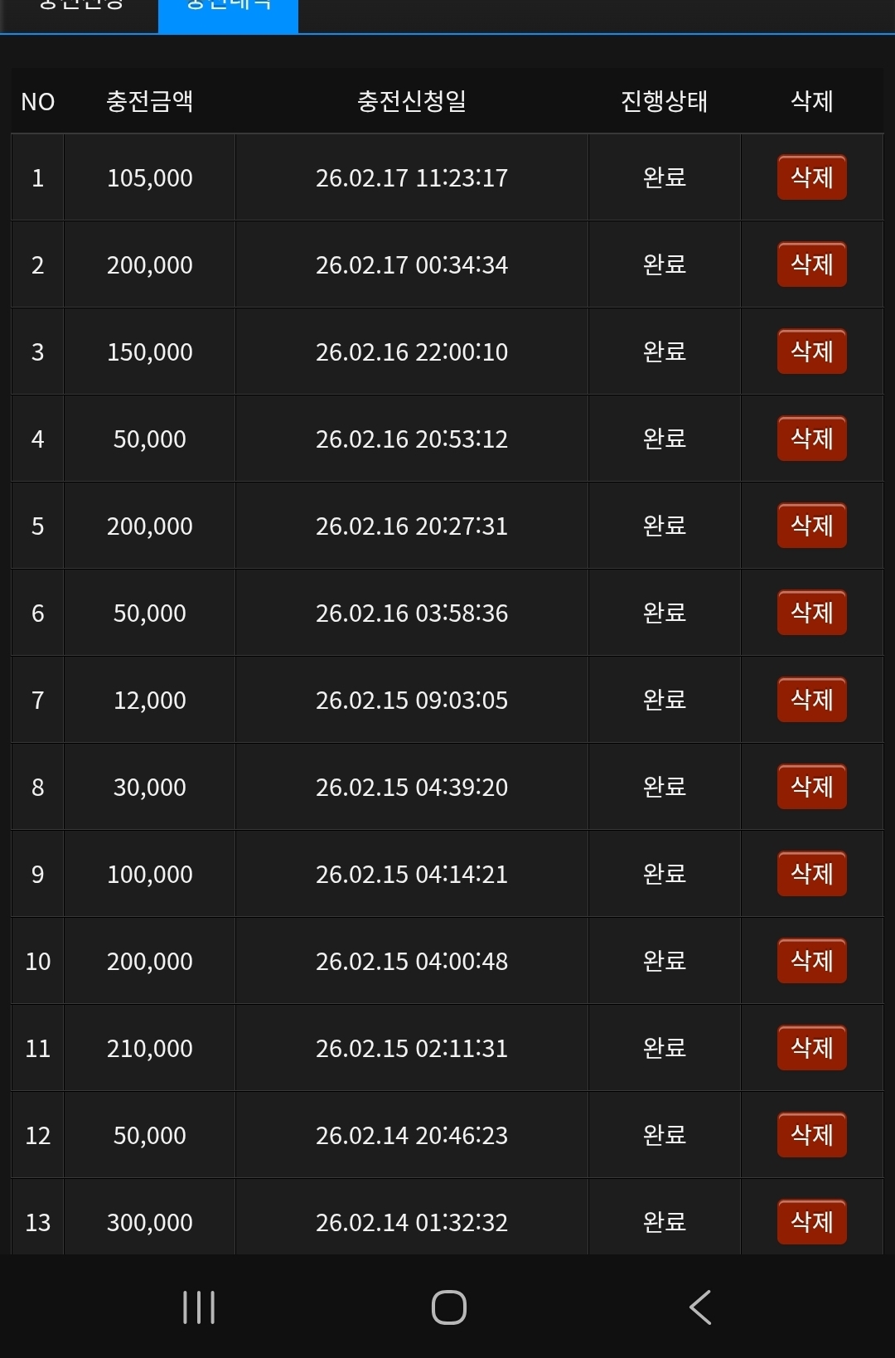Viewport: 895px width, 1358px height.
Task: Delete row 10 dated 26.02.15 04:00:48
Action: 811,961
